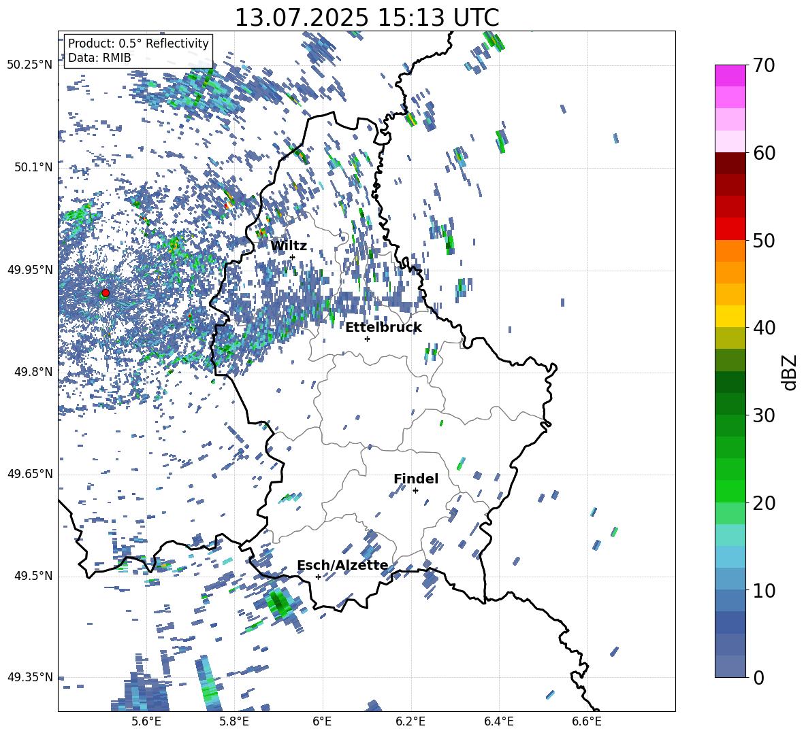This screenshot has width=806, height=735.
Task: Click the 49.8°N latitude label
Action: point(33,372)
